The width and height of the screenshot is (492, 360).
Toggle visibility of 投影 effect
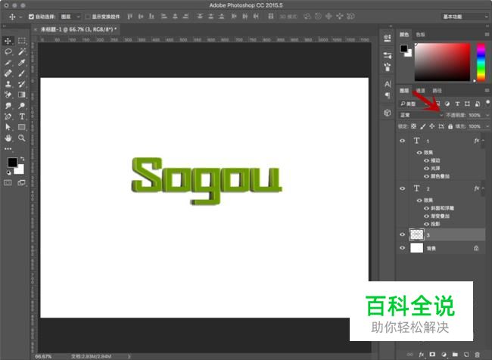click(426, 224)
